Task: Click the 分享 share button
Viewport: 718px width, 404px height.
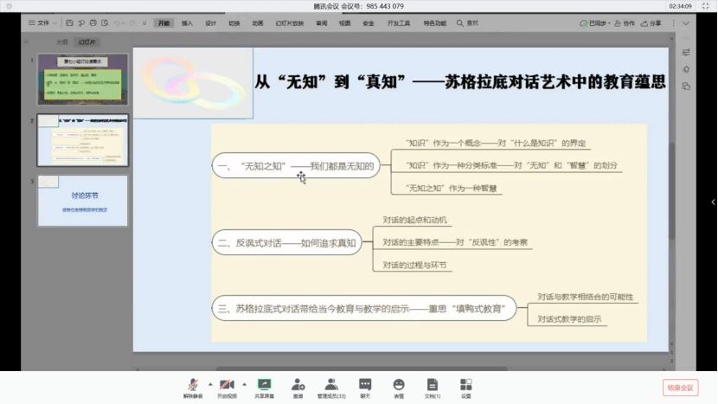Action: [x=652, y=23]
